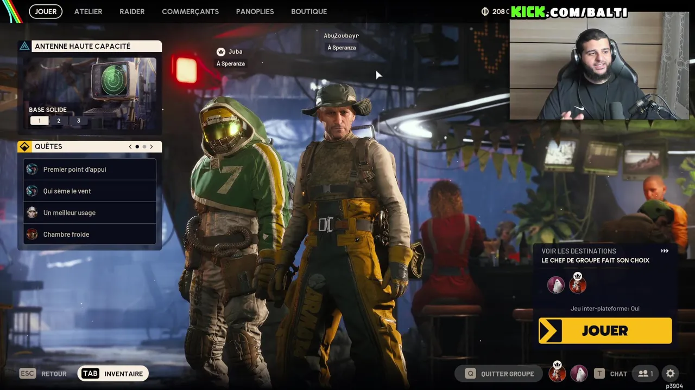Click the ghost avatar in destinations panel

point(556,285)
